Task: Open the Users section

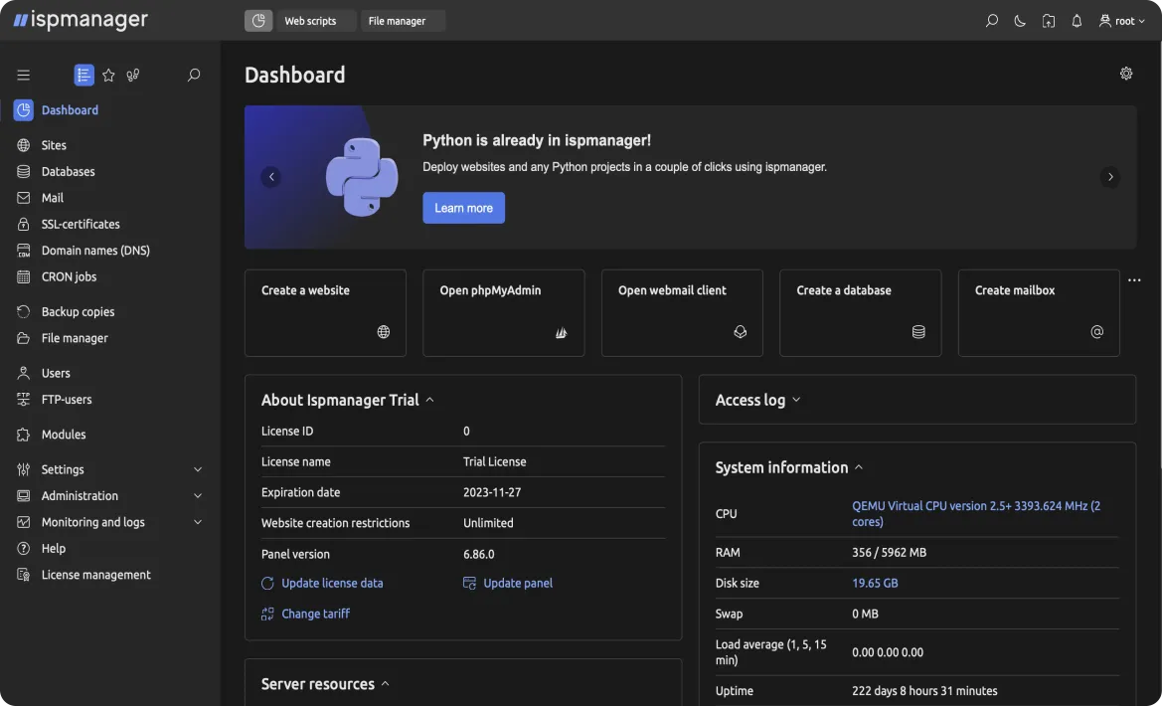Action: pyautogui.click(x=56, y=373)
